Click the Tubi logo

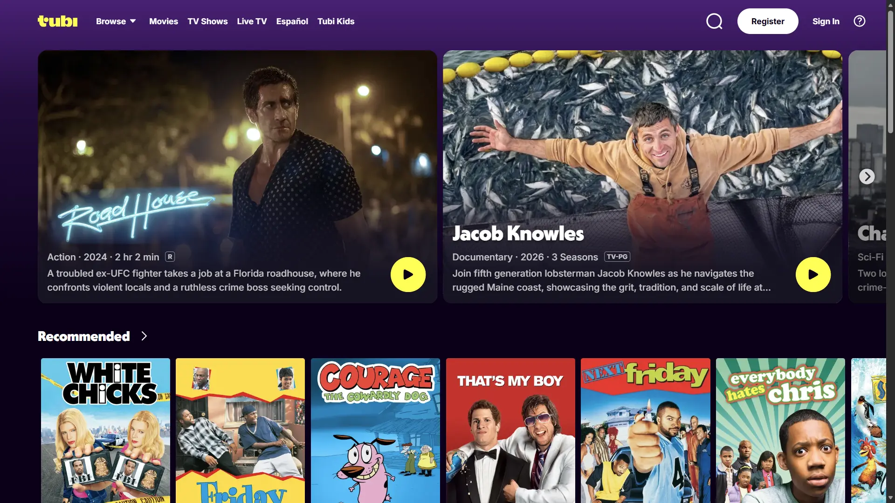(58, 21)
